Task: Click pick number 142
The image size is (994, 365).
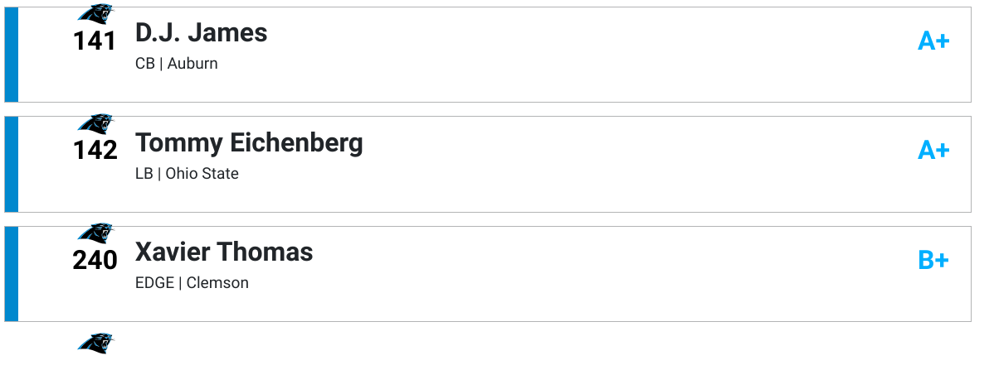Action: (95, 151)
